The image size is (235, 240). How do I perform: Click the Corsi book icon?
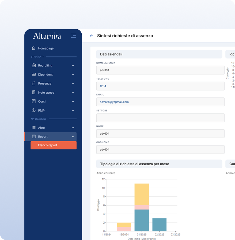pos(34,101)
